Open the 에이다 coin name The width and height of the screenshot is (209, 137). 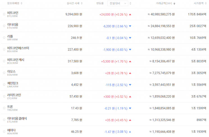coord(11,130)
